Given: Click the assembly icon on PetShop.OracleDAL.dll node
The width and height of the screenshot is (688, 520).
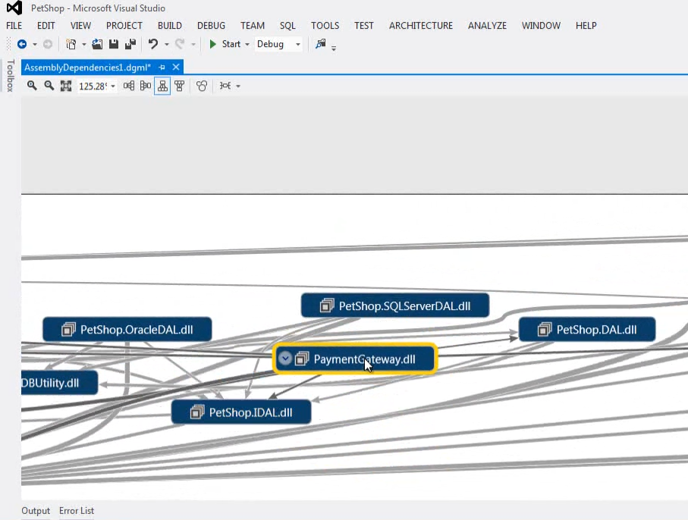Looking at the screenshot, I should [x=68, y=329].
